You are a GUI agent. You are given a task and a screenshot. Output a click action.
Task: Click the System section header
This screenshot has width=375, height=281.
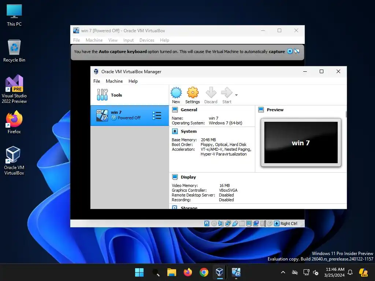tap(189, 131)
